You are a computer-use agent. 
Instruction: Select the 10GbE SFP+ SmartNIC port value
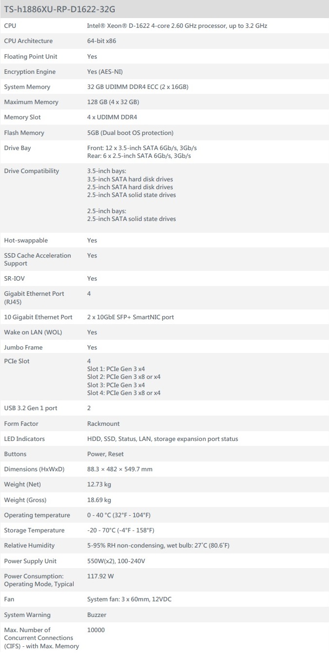pyautogui.click(x=130, y=317)
